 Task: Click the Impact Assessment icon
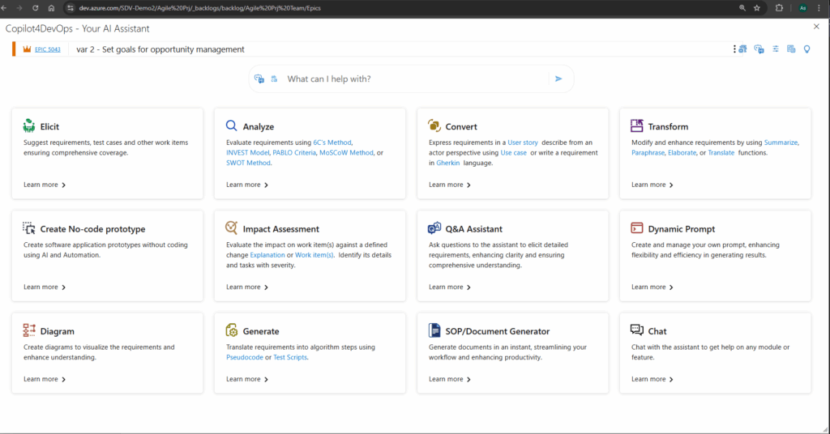click(x=232, y=228)
